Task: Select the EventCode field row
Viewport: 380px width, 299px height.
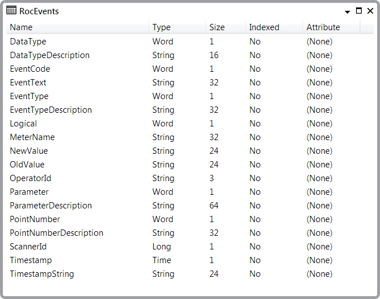Action: (190, 69)
